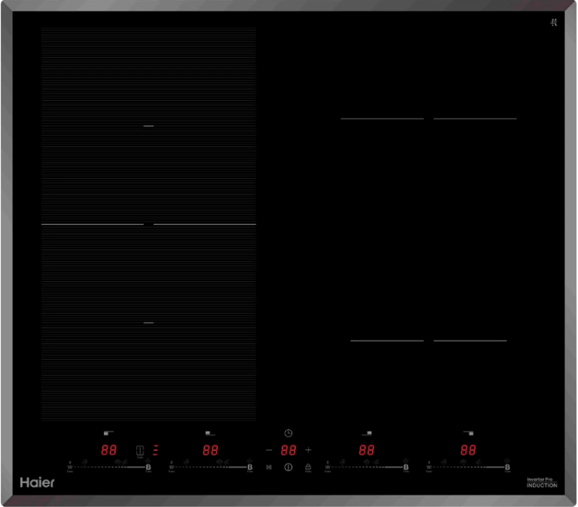Tap the third zone indicator icon

coord(367,435)
